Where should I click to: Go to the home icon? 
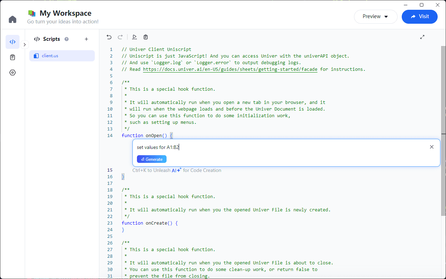(x=13, y=19)
